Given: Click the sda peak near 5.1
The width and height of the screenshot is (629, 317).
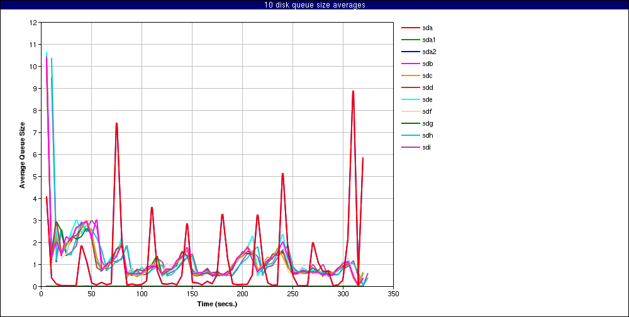Looking at the screenshot, I should [283, 174].
